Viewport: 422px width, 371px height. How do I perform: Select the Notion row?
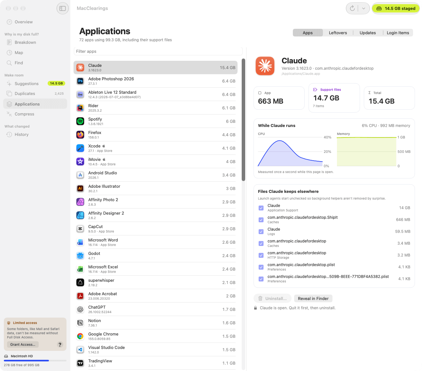point(156,323)
